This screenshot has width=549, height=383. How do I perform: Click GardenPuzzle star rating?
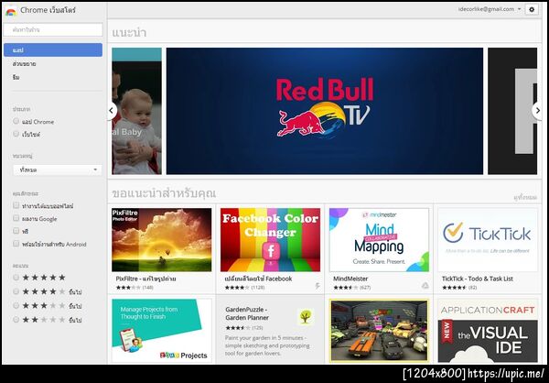tap(238, 328)
